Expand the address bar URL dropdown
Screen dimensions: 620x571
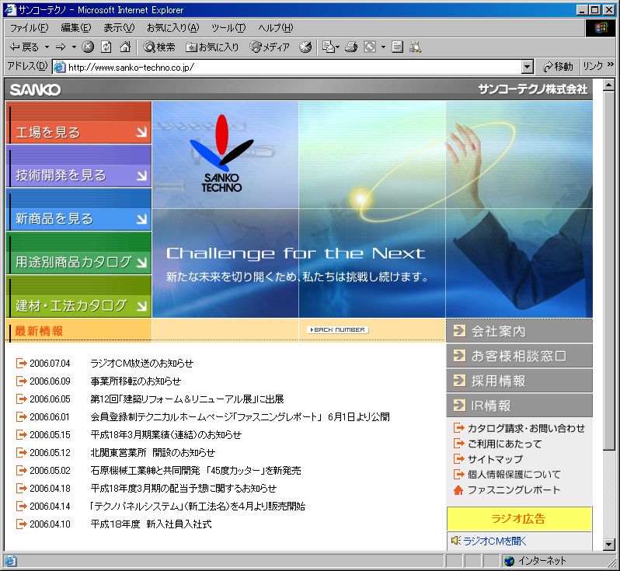[527, 67]
